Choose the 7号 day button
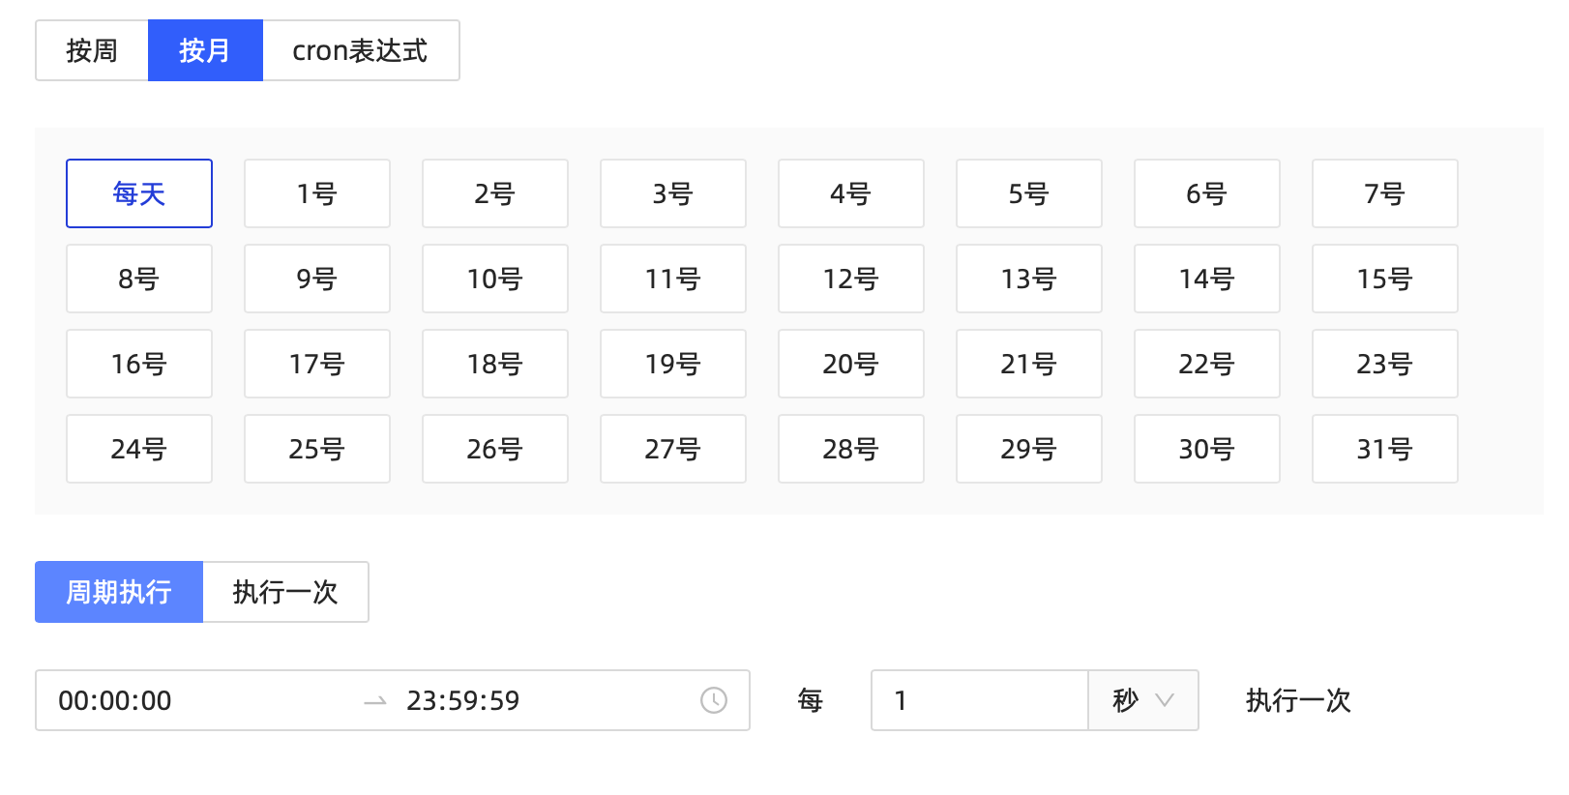1569x795 pixels. pyautogui.click(x=1385, y=193)
